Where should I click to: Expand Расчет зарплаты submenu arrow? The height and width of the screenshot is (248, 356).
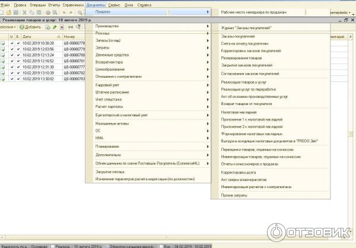pos(208,107)
